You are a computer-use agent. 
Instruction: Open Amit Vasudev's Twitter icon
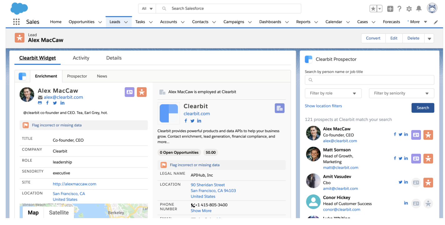click(x=400, y=182)
